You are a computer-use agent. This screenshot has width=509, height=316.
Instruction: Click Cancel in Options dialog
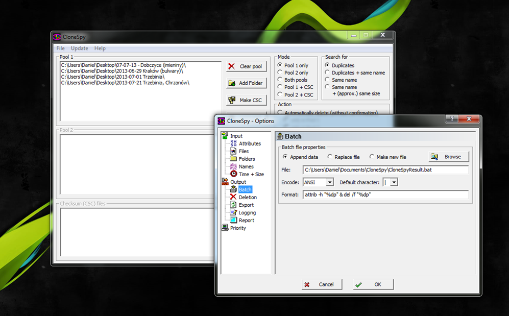322,284
